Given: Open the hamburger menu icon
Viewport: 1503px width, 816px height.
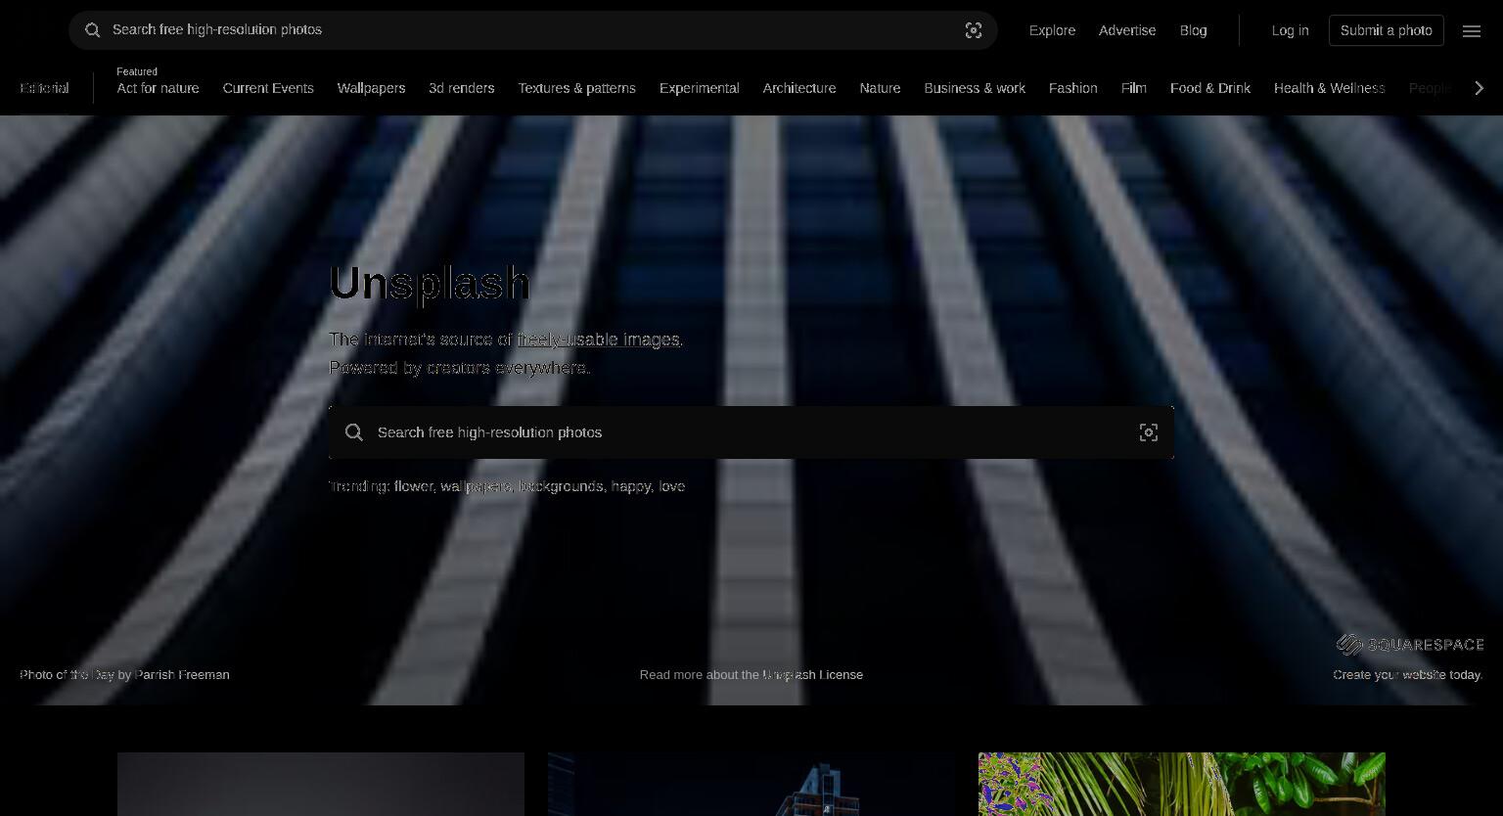Looking at the screenshot, I should (x=1472, y=30).
